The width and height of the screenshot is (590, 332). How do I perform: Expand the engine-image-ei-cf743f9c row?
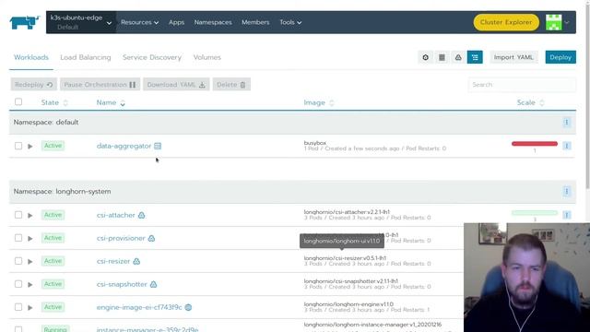coord(30,307)
